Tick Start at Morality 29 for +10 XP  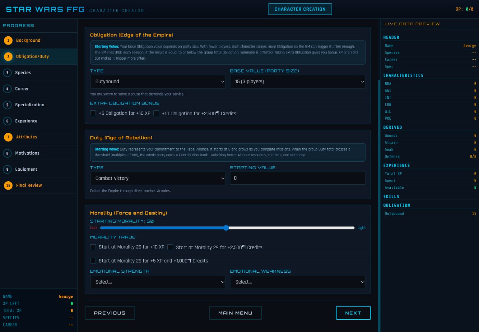pos(93,247)
